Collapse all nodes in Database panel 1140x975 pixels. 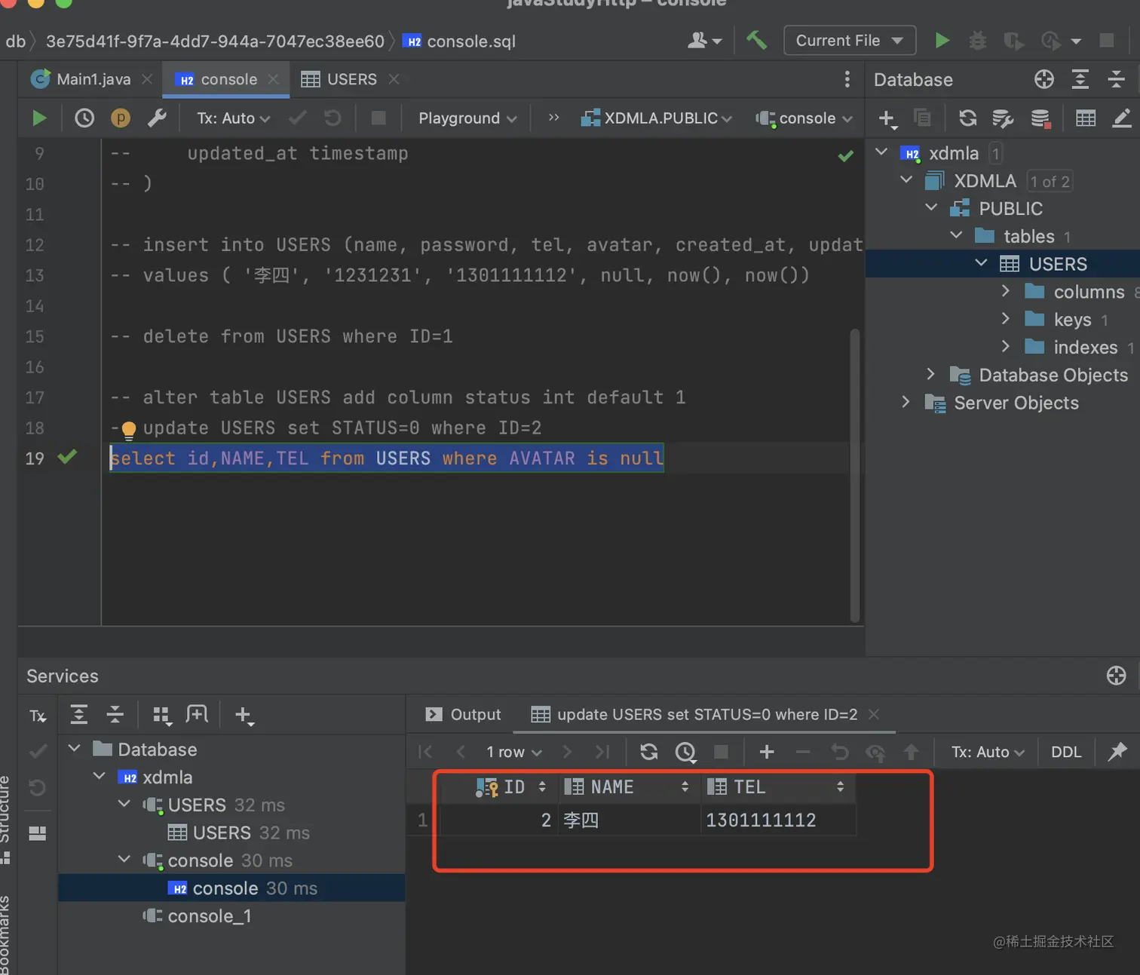coord(1117,79)
